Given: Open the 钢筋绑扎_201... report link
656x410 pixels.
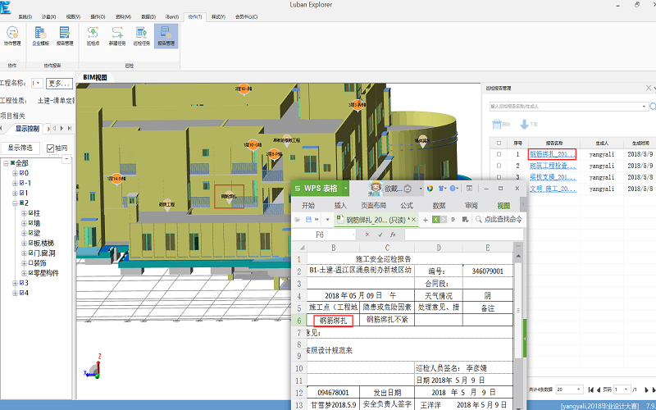Looking at the screenshot, I should tap(552, 154).
